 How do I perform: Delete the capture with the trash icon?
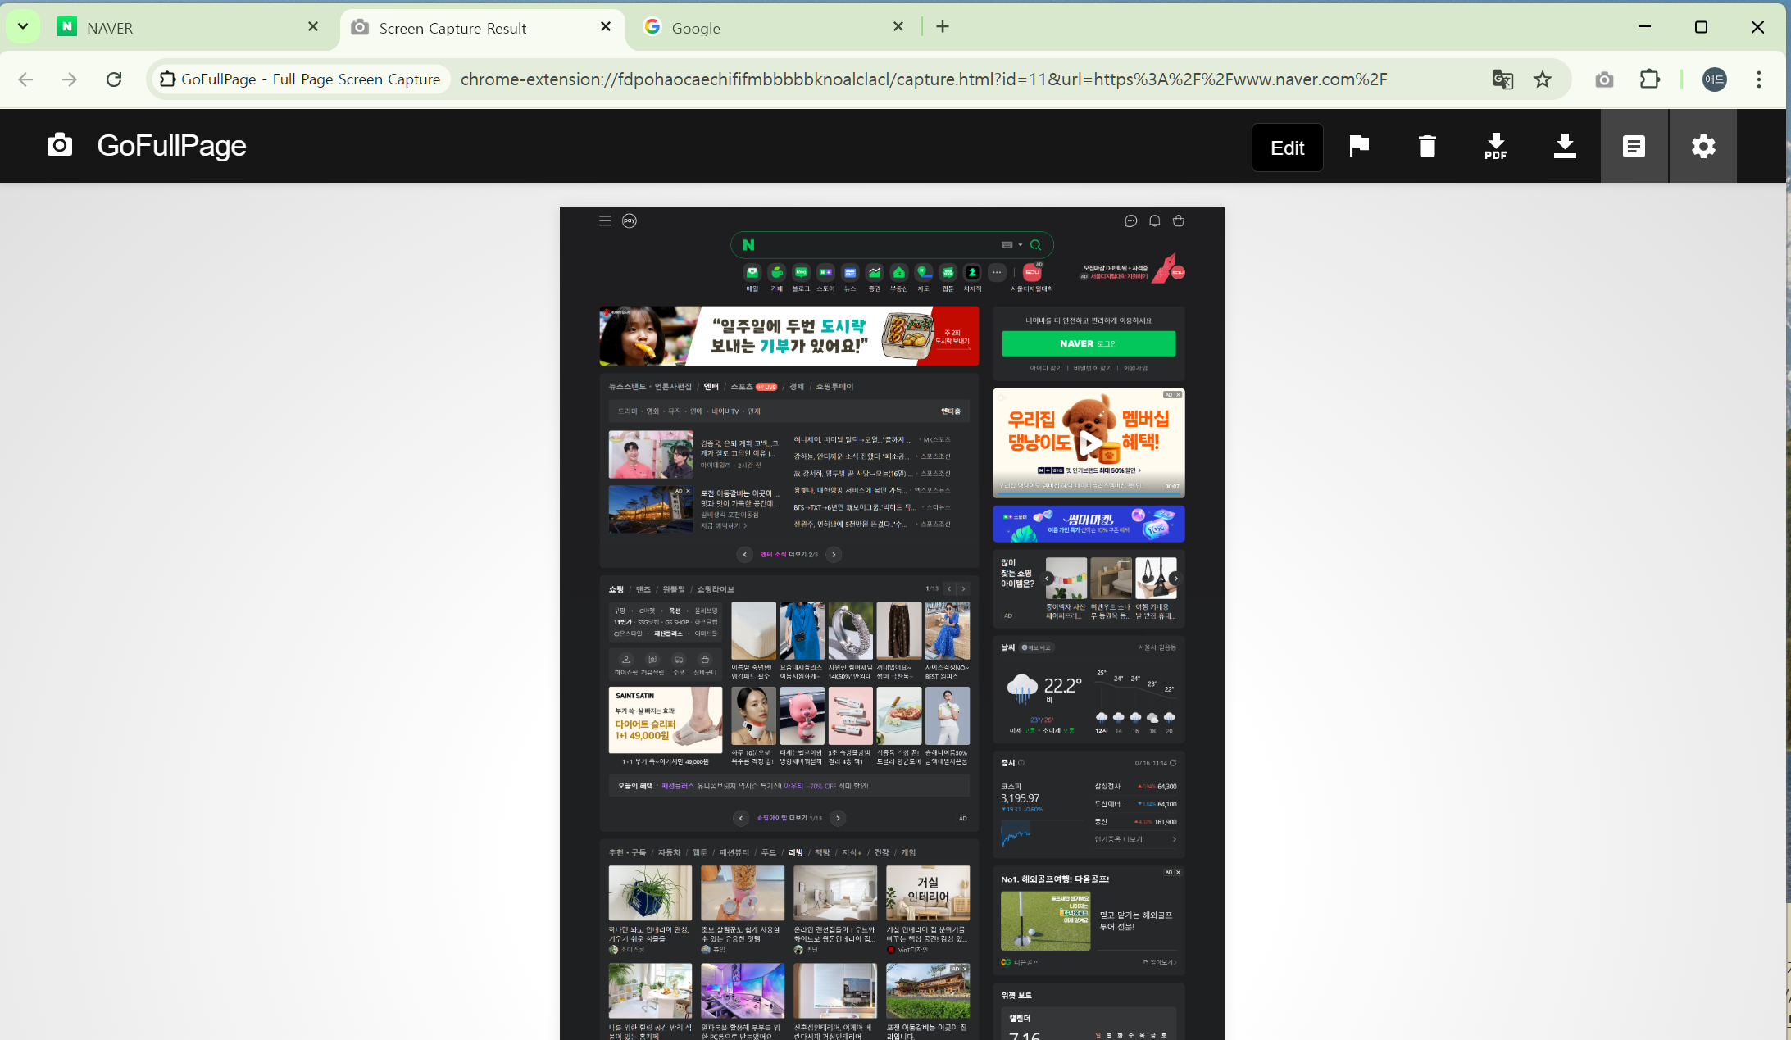[1427, 146]
